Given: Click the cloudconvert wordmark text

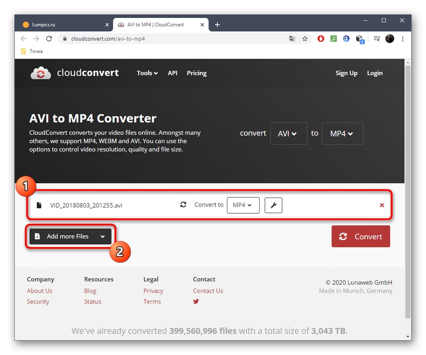Looking at the screenshot, I should point(88,73).
